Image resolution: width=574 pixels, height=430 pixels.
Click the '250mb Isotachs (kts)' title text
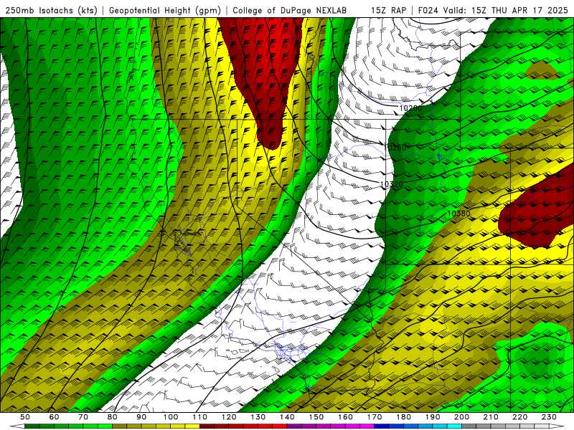tap(52, 10)
